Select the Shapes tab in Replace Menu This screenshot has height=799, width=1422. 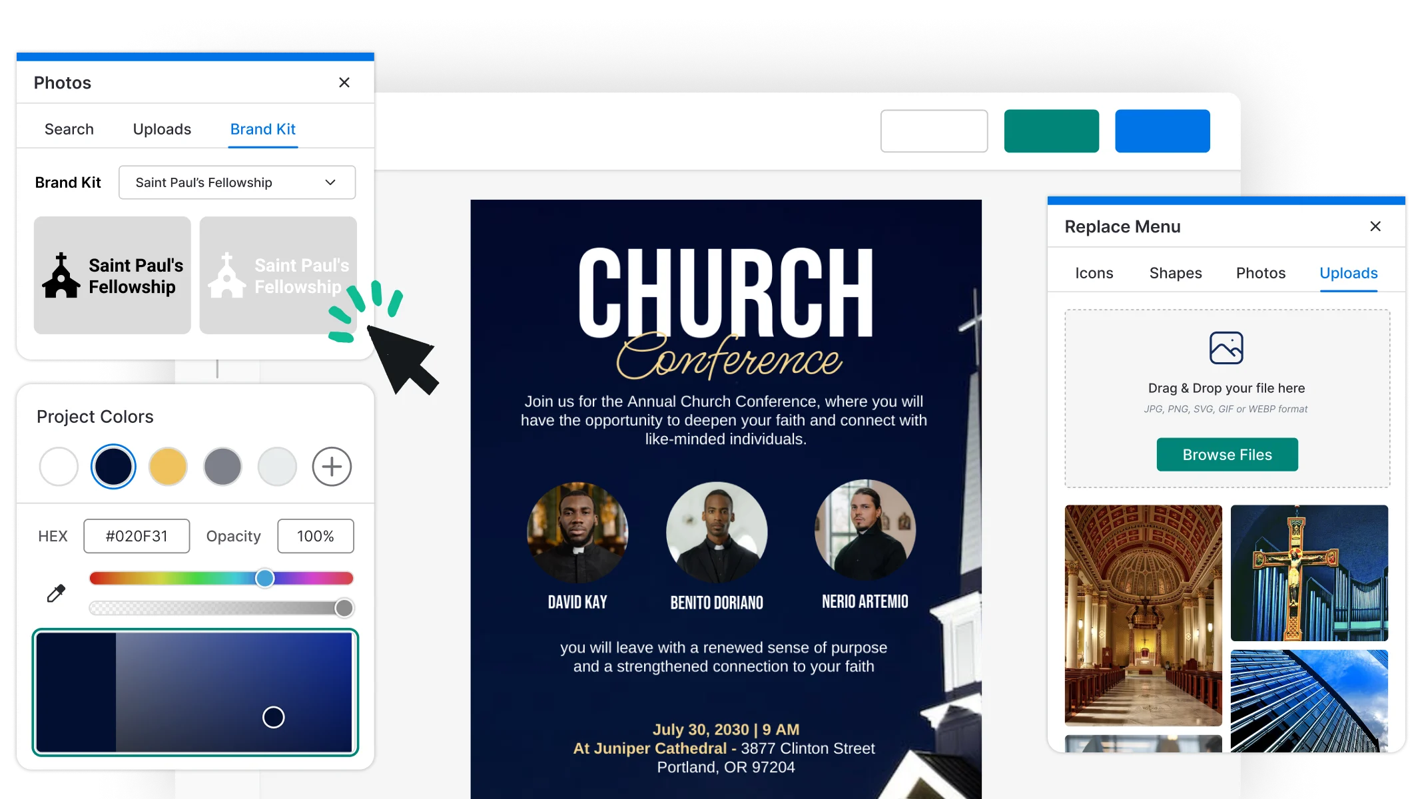click(1175, 272)
